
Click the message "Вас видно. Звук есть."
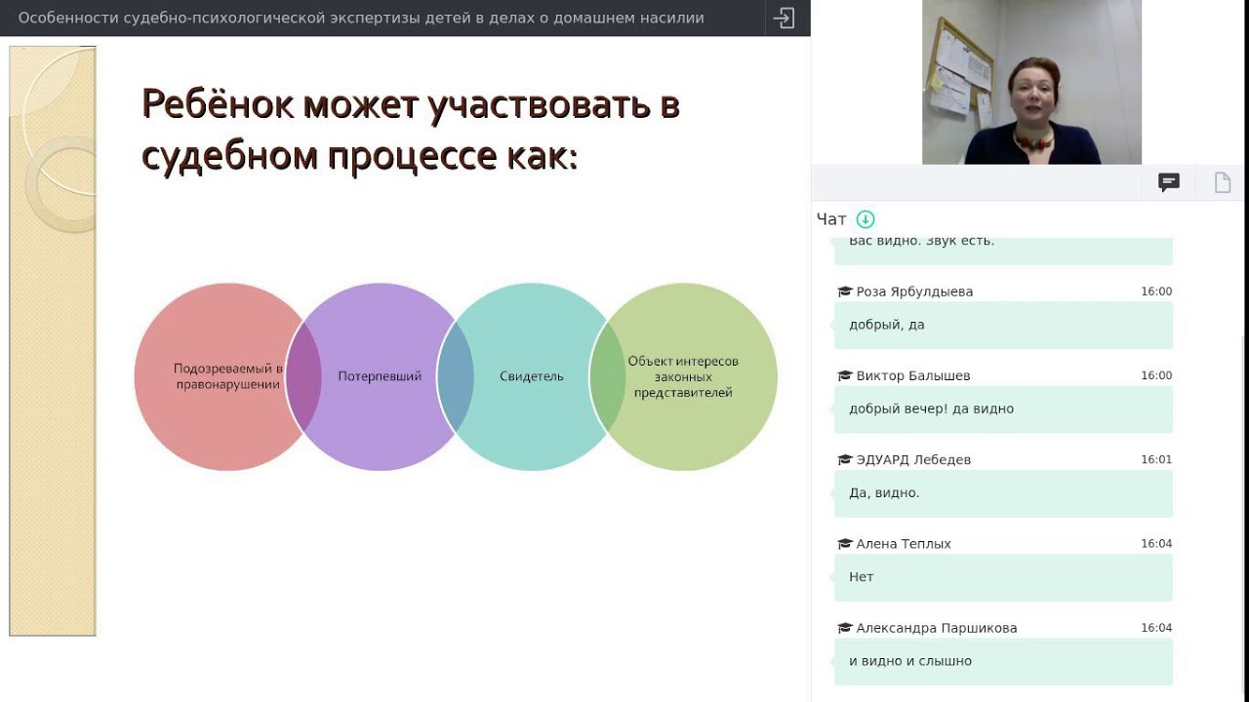pyautogui.click(x=1003, y=250)
